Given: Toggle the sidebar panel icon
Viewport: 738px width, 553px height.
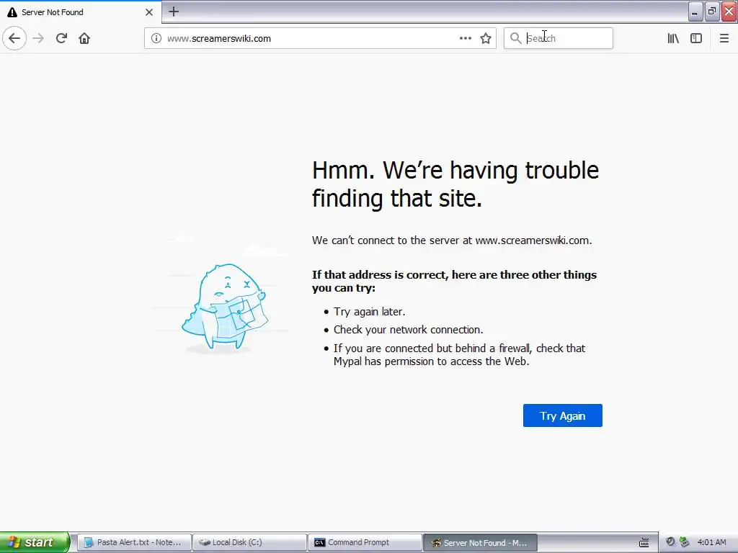Looking at the screenshot, I should point(696,38).
